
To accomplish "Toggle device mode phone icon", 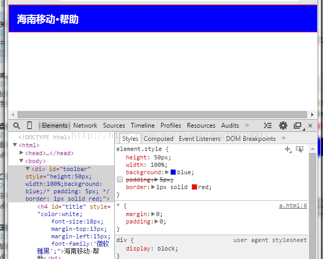I will (29, 126).
